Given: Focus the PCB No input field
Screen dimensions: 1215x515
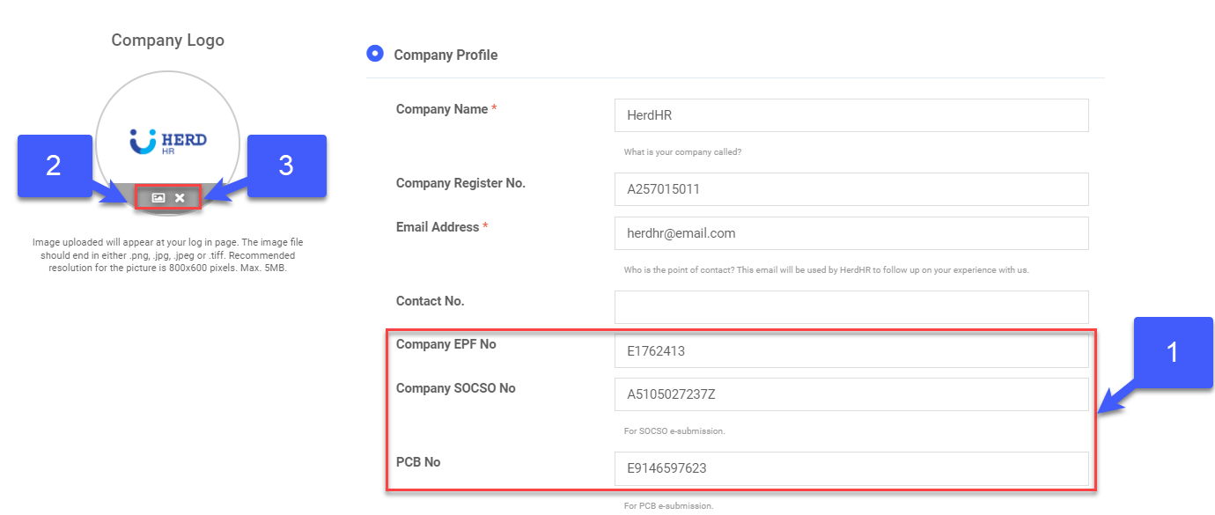Looking at the screenshot, I should click(850, 468).
